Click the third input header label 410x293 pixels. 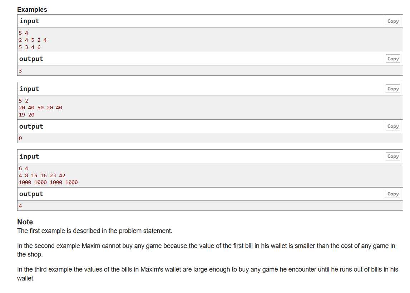[29, 157]
